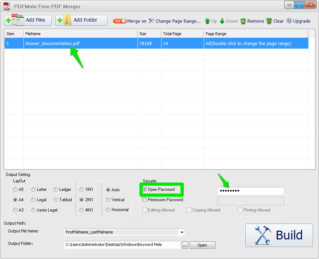Clear the file list
This screenshot has height=259, width=319.
[x=275, y=21]
